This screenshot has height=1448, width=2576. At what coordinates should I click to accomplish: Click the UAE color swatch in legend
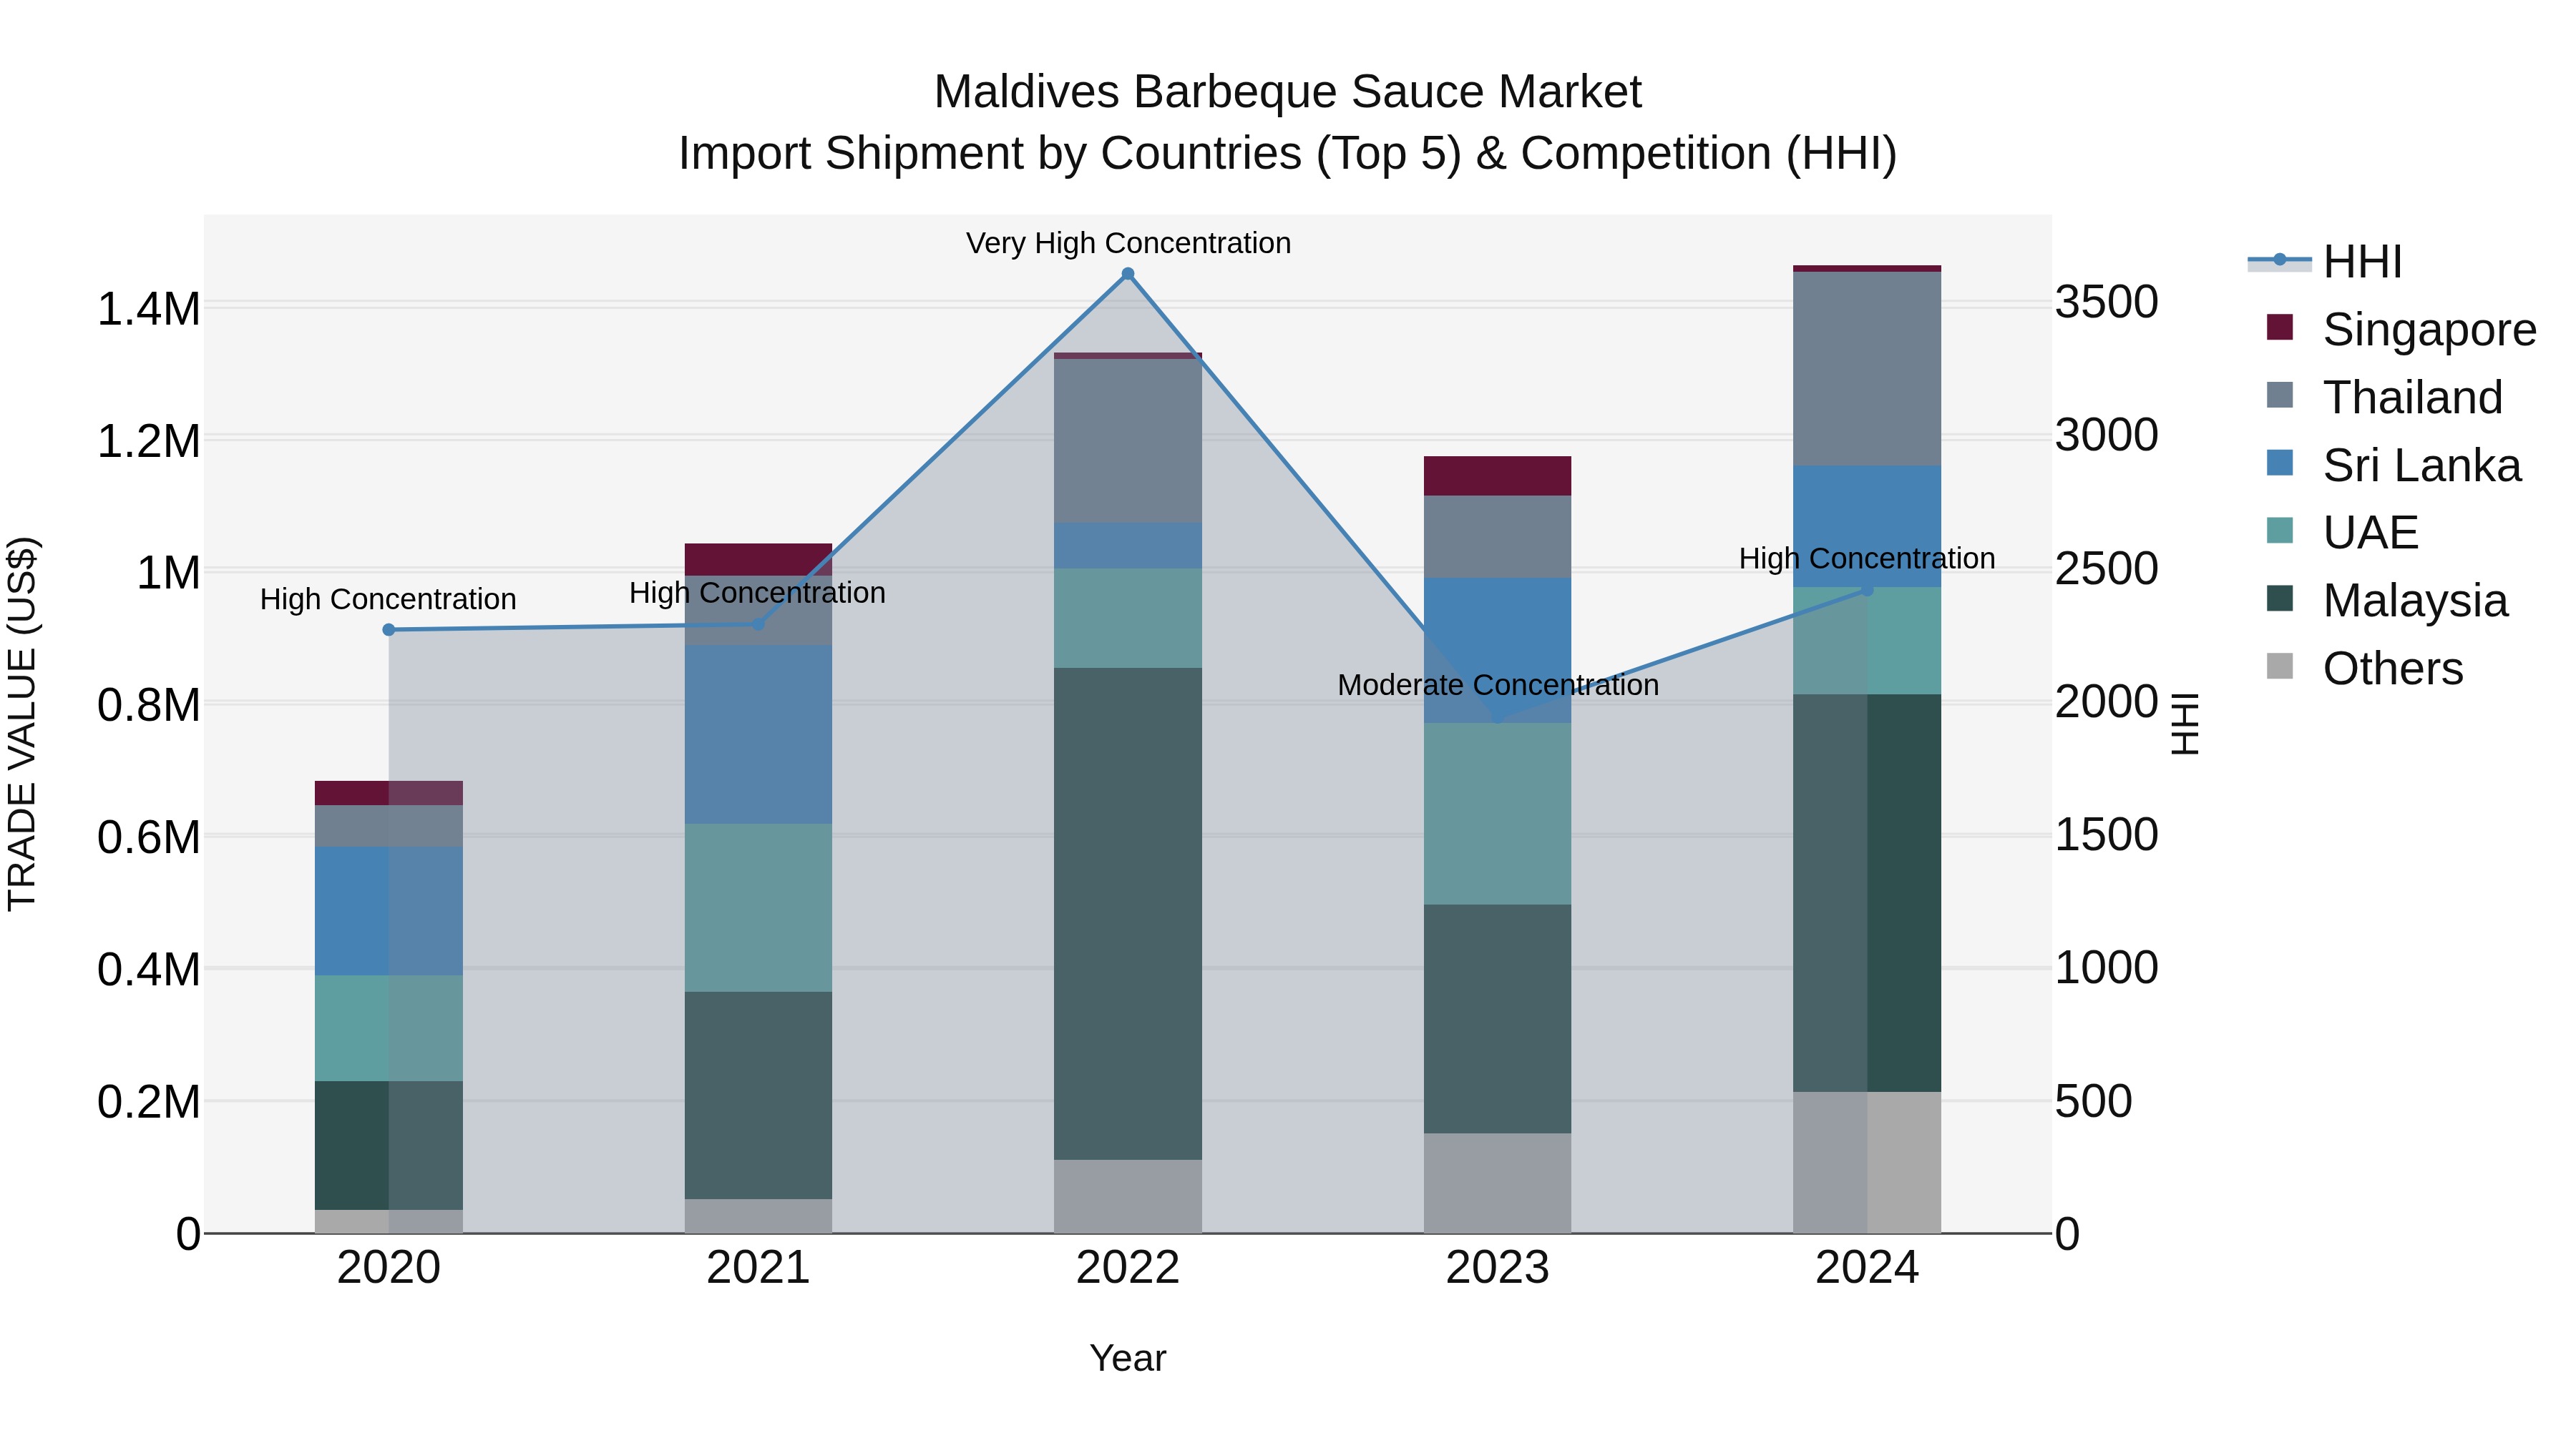pos(2280,530)
